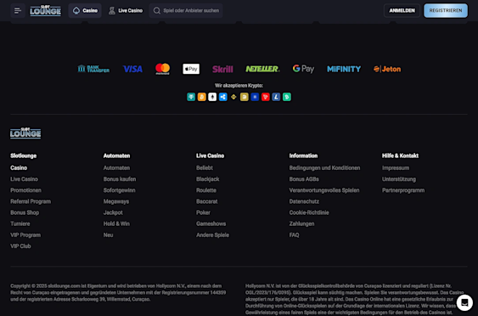Open the Megaways link
The width and height of the screenshot is (478, 316).
pyautogui.click(x=116, y=201)
